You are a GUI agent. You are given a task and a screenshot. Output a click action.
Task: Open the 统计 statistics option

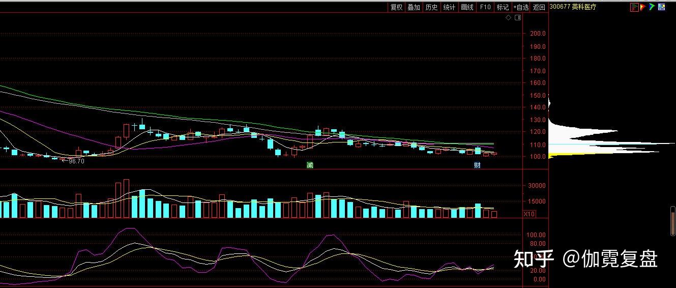coord(449,7)
